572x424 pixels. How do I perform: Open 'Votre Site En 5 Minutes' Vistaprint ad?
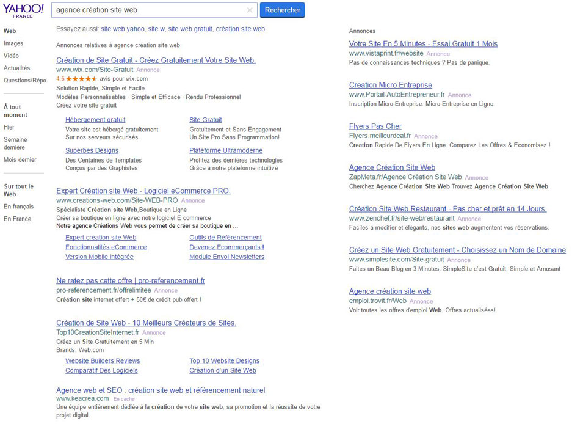click(x=423, y=44)
